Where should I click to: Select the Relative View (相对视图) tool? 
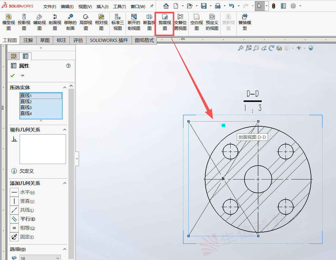[x=101, y=22]
